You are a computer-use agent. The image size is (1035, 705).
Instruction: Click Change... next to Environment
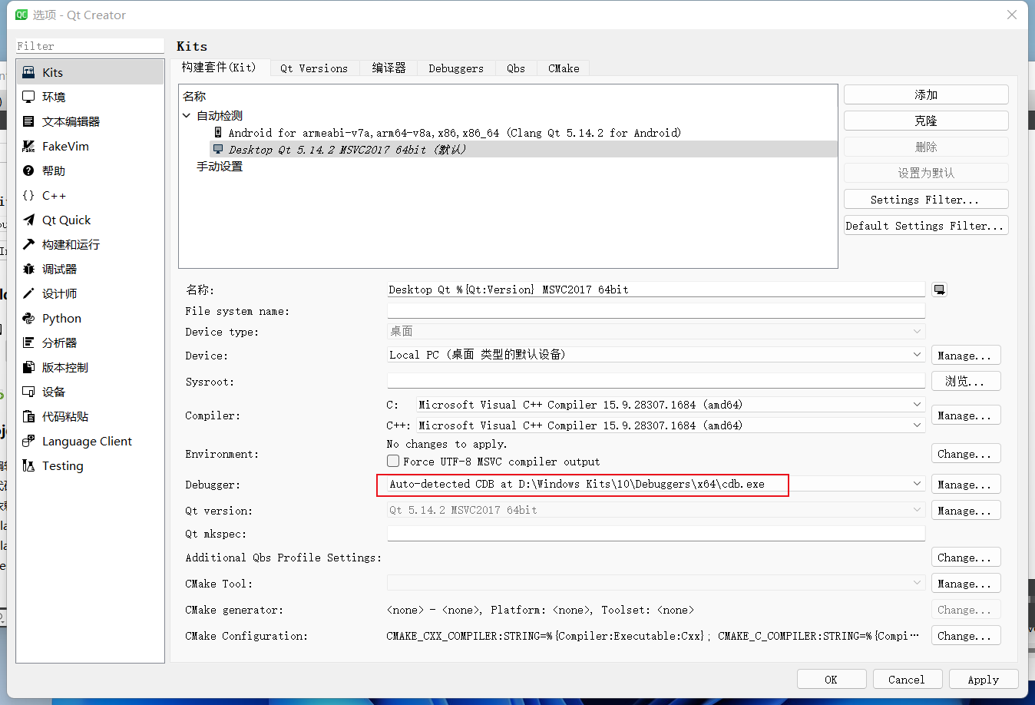[x=966, y=454]
